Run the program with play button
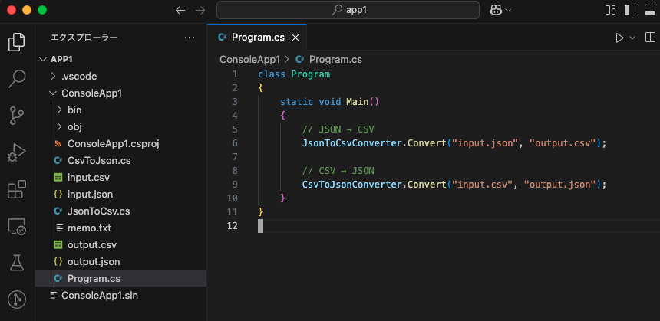The image size is (660, 321). click(619, 37)
